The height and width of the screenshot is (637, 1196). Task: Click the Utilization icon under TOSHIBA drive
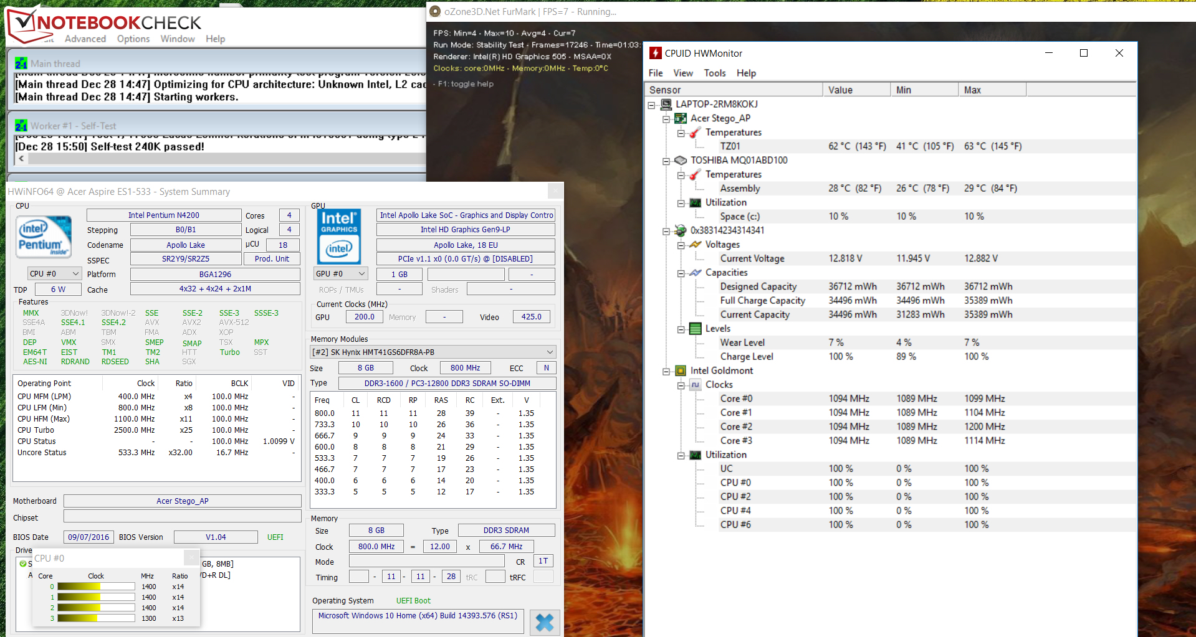[x=696, y=202]
